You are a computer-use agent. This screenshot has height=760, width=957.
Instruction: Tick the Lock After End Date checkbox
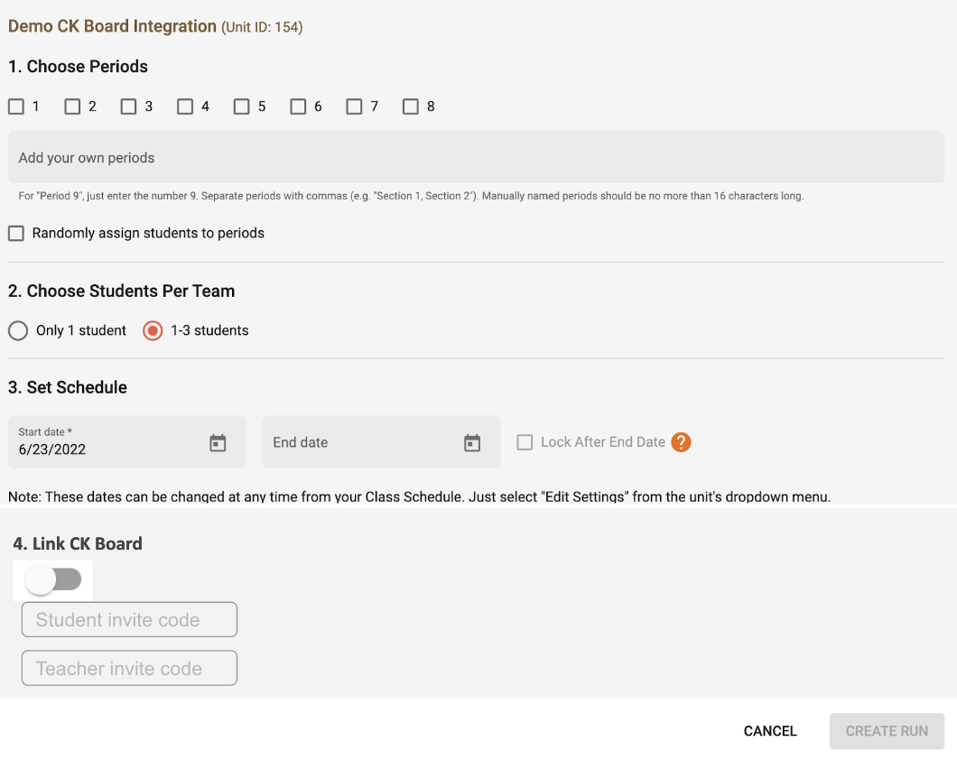525,442
